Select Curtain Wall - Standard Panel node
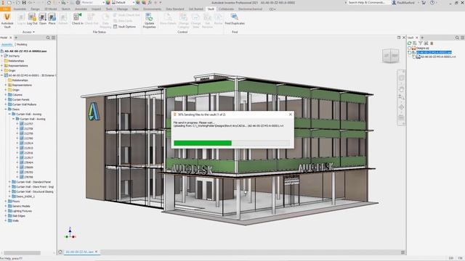This screenshot has height=261, width=465. [x=31, y=182]
